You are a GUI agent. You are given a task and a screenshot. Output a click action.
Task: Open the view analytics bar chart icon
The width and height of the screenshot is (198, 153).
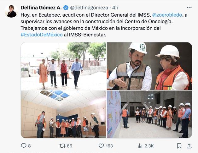[140, 146]
